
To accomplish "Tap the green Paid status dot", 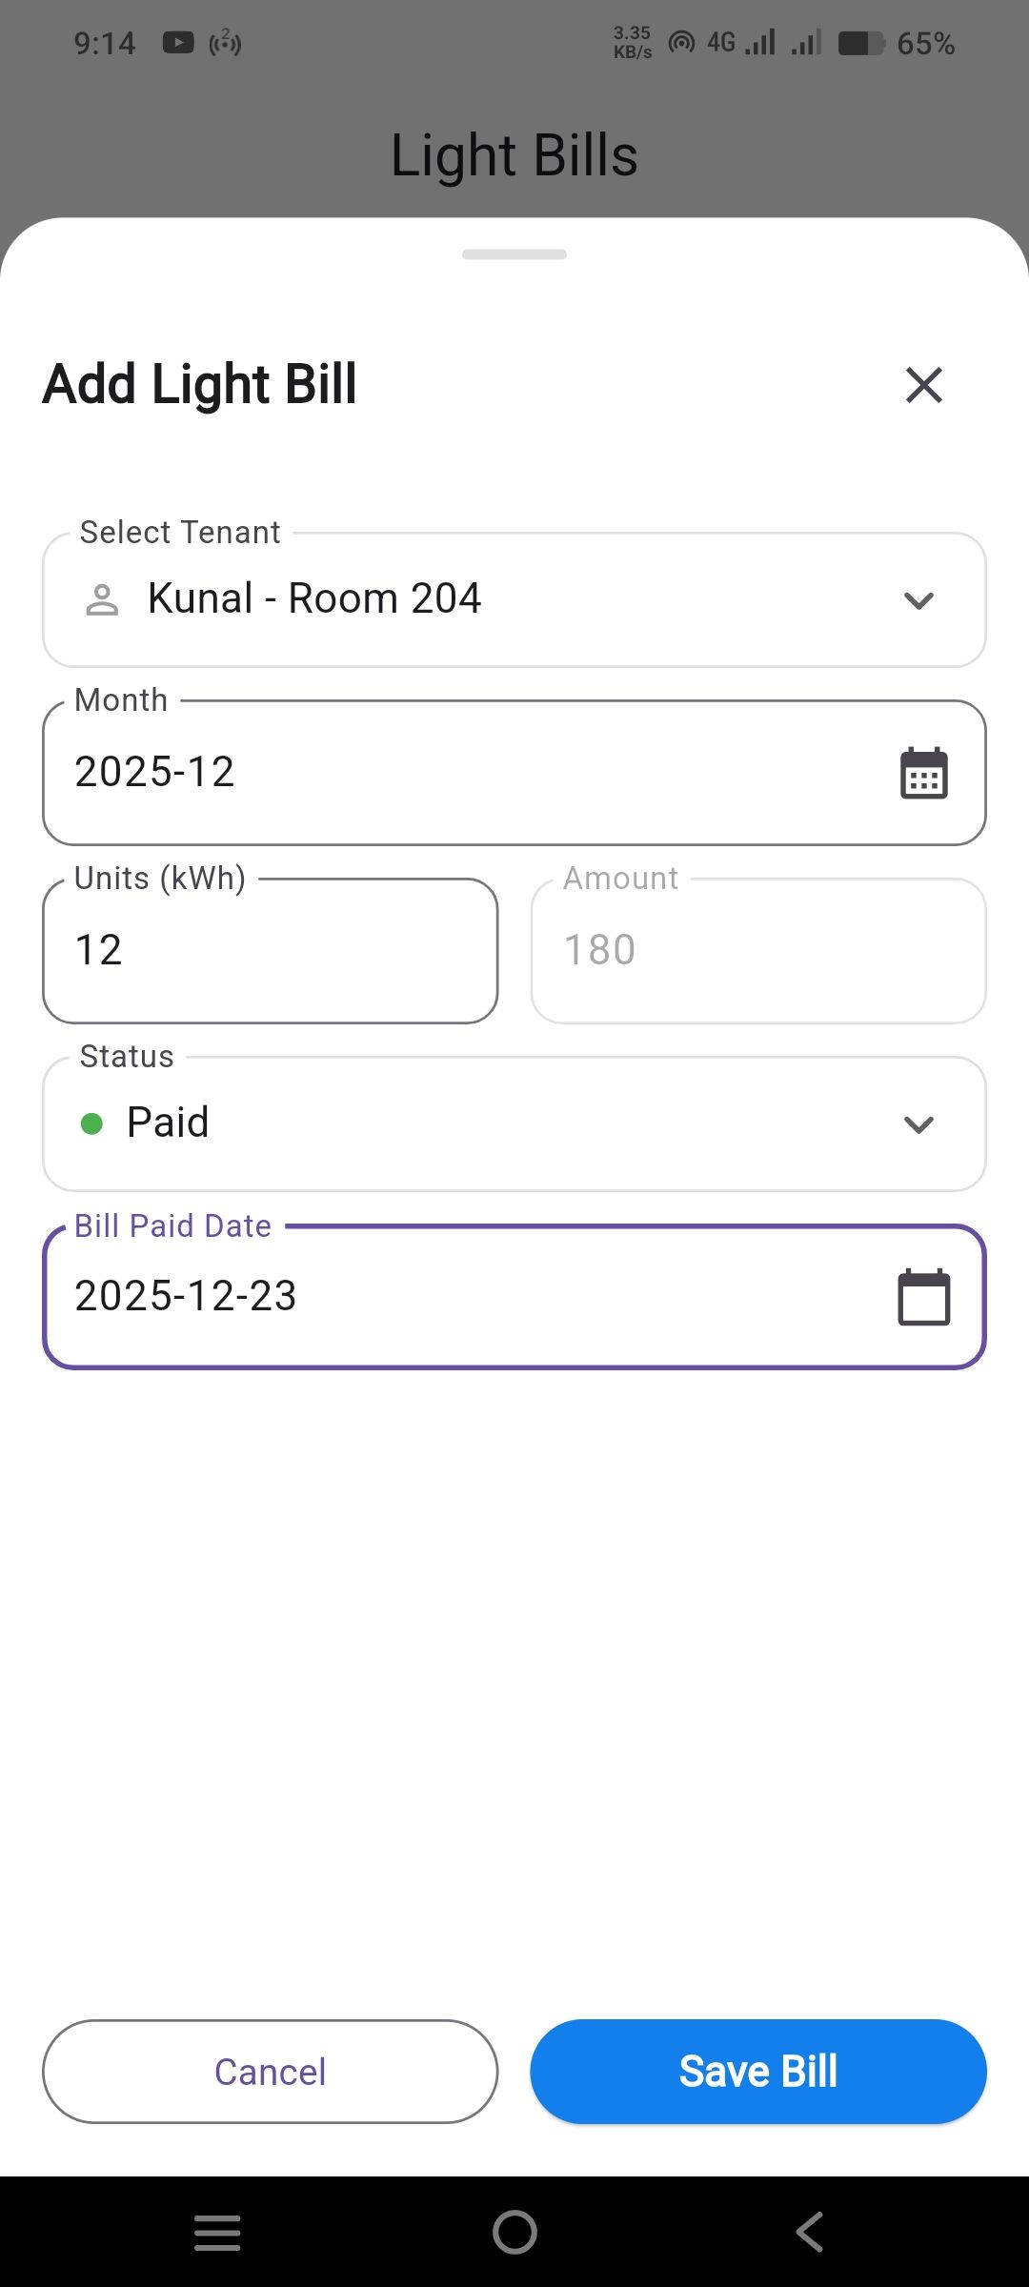I will coord(92,1124).
